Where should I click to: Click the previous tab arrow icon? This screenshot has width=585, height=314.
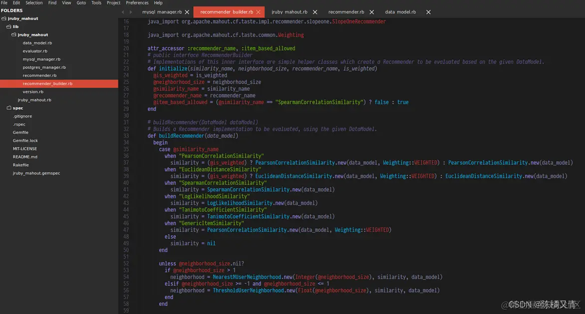tap(123, 12)
